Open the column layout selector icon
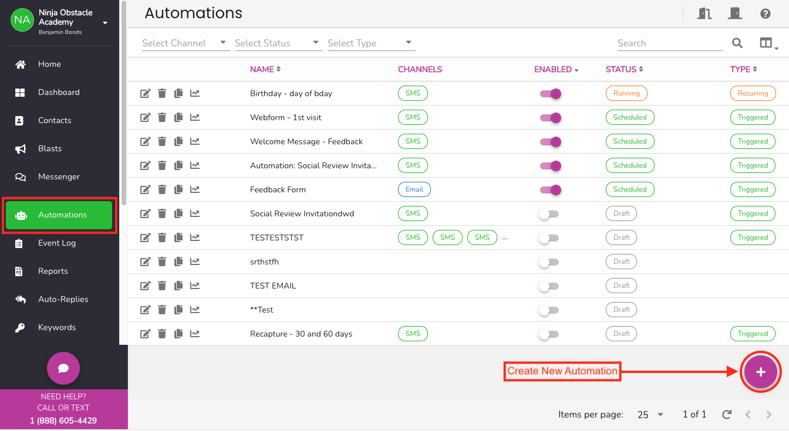789x431 pixels. point(767,43)
